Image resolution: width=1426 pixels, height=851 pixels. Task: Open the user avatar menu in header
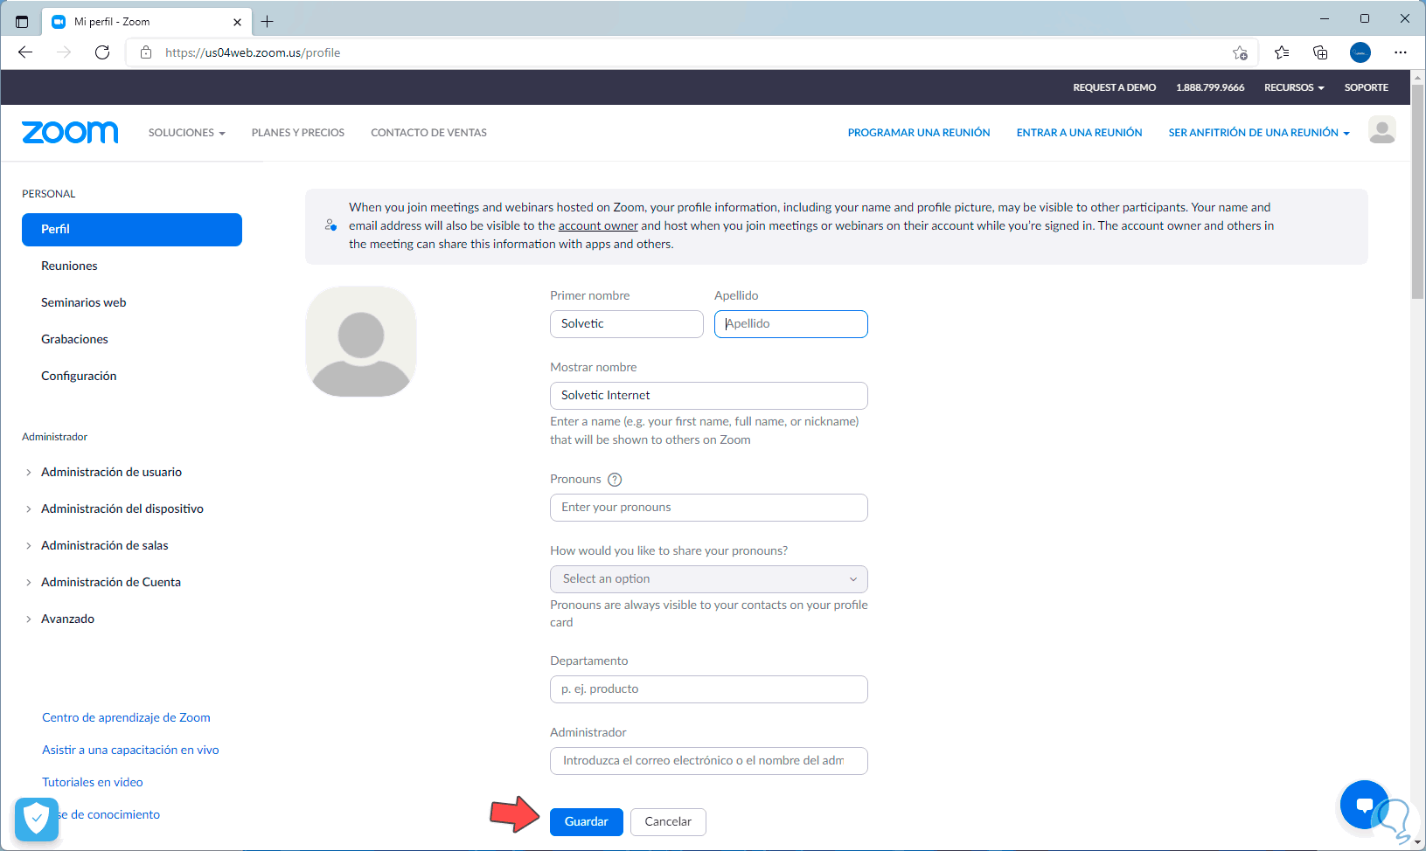click(x=1381, y=130)
